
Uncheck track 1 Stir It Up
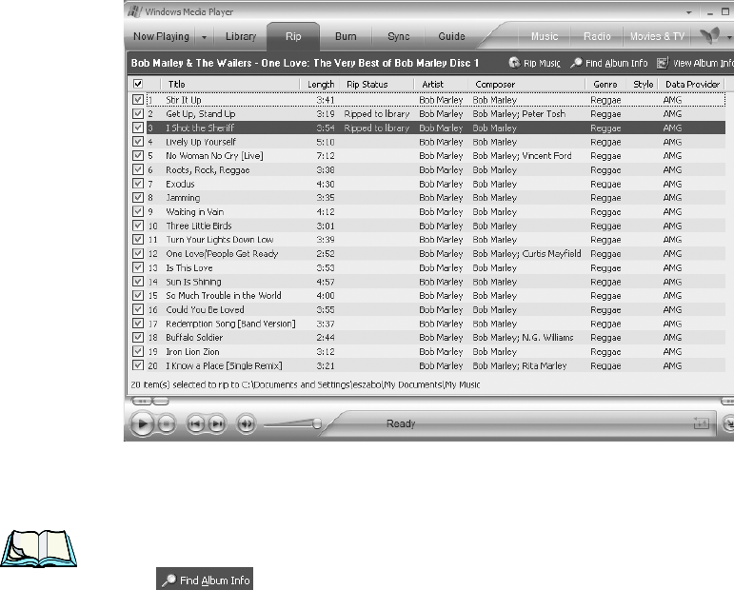pyautogui.click(x=138, y=100)
